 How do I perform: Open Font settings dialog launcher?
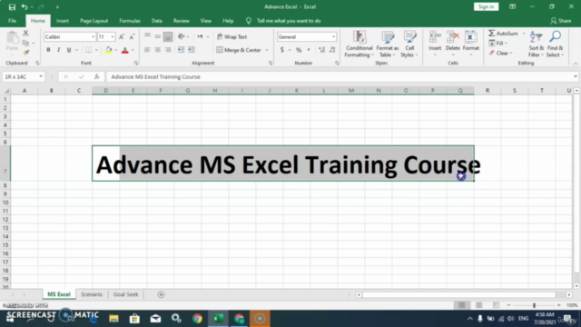pyautogui.click(x=136, y=63)
